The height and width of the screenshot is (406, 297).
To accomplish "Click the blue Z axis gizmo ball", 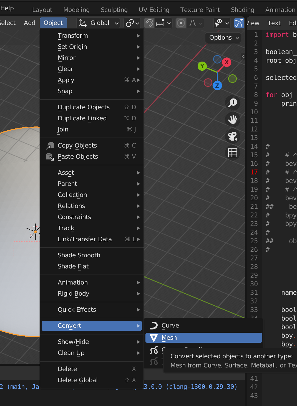I will (217, 85).
